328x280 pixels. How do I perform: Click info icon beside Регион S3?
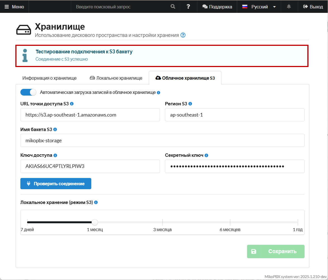190,104
